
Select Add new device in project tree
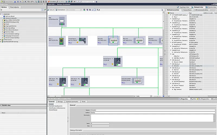tap(10, 16)
